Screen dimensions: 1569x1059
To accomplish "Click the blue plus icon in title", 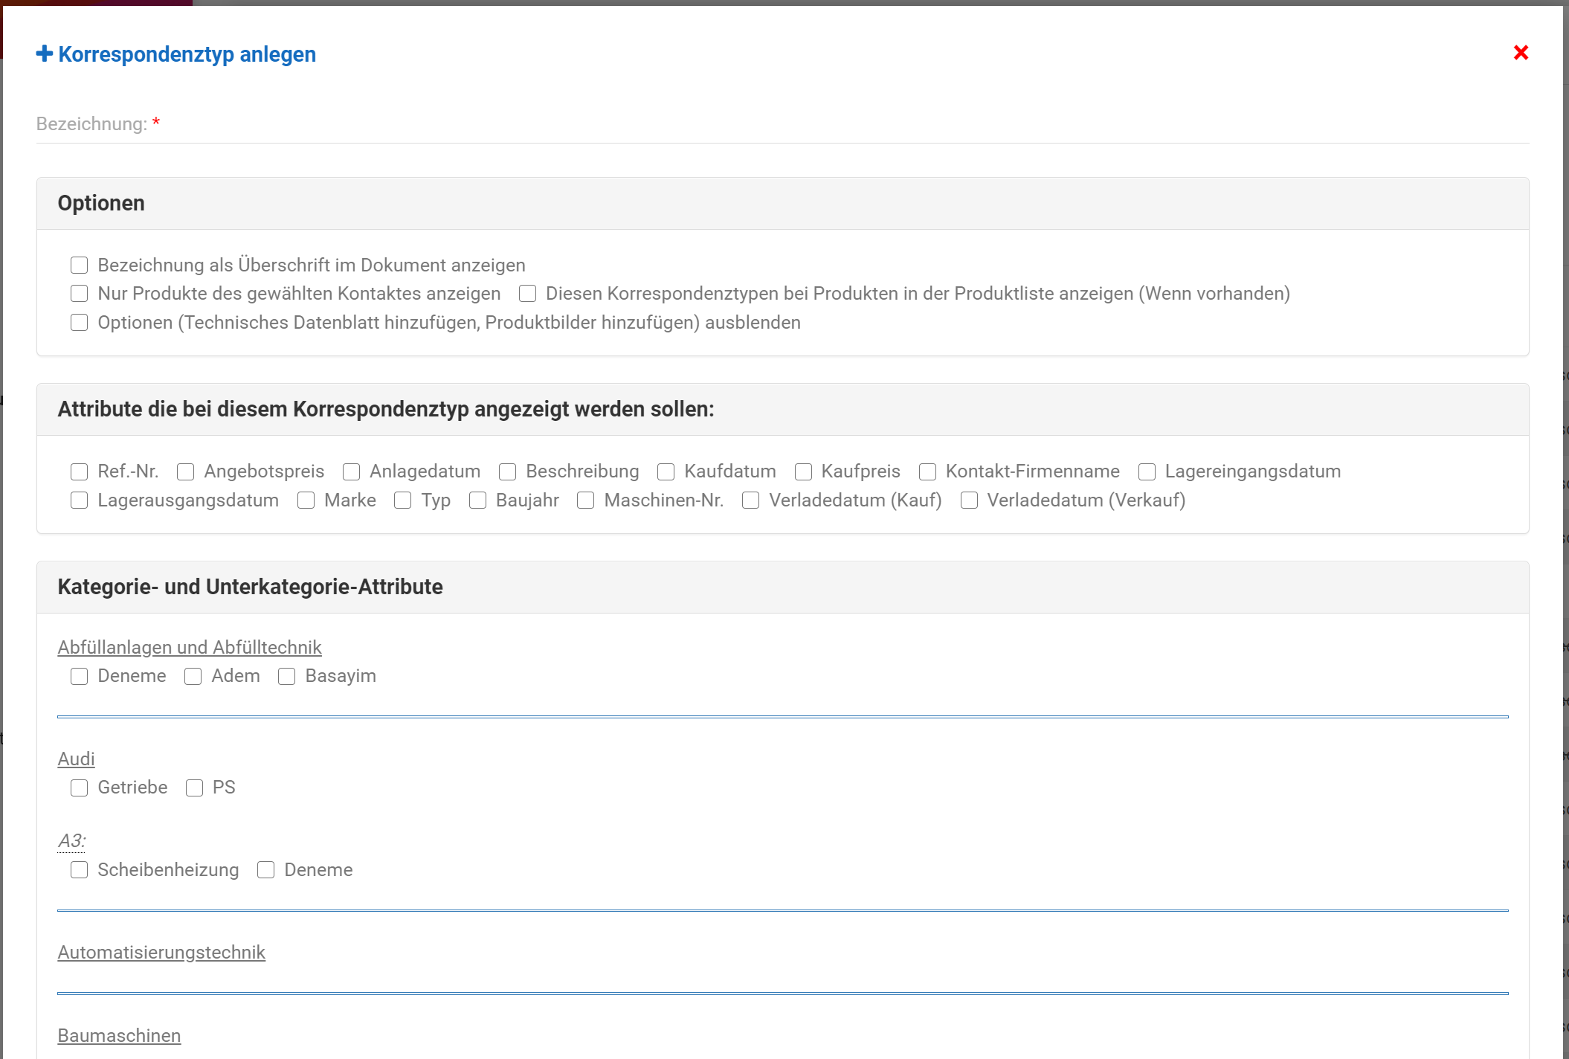I will (x=45, y=54).
